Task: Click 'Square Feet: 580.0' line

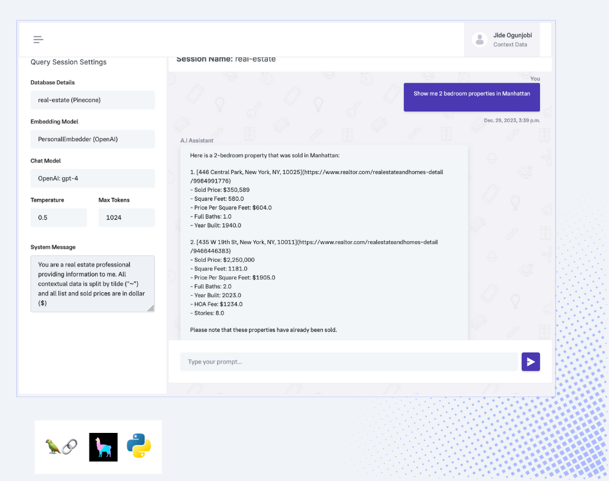Action: click(217, 198)
